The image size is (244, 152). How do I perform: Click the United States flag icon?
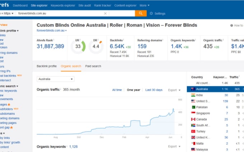coord(193,101)
